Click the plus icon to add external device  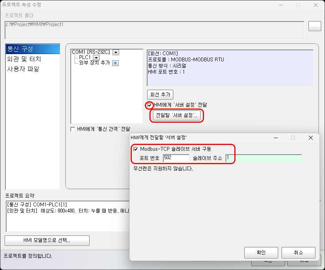pos(115,63)
